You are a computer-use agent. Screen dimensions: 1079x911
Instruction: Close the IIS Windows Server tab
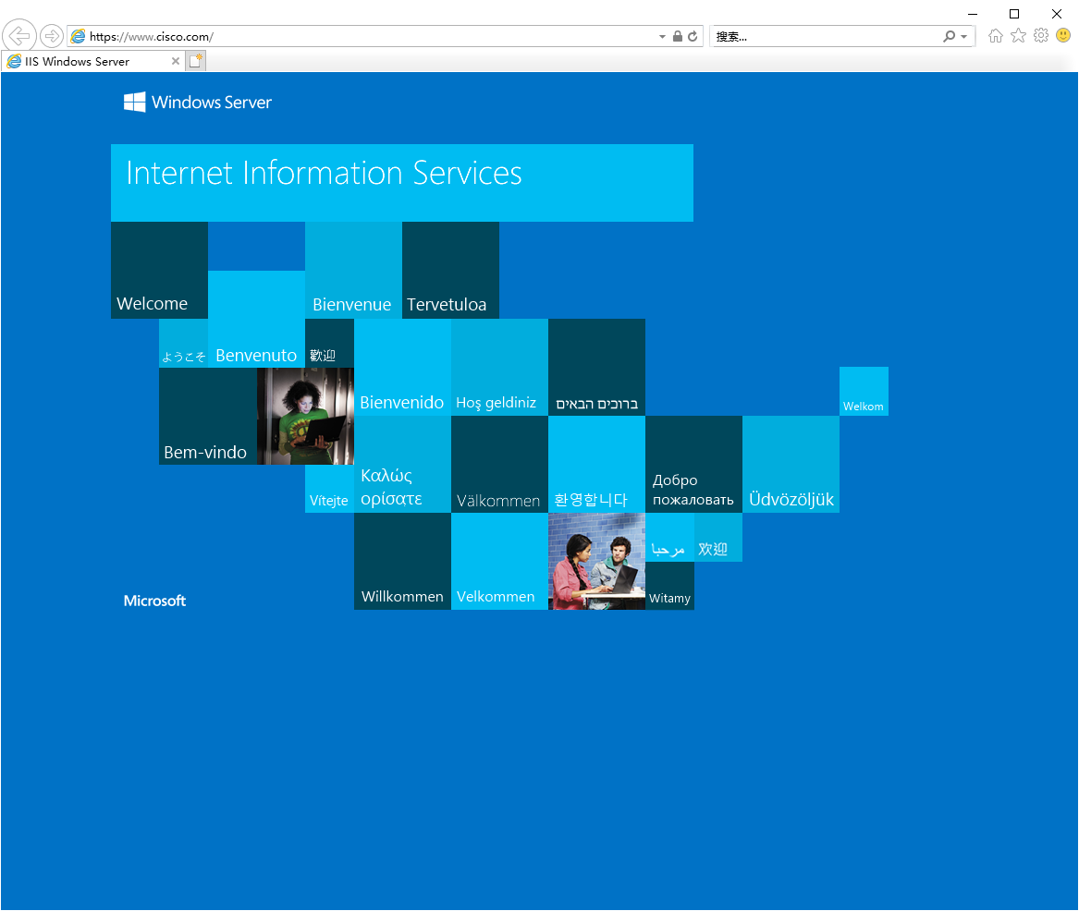click(x=176, y=61)
